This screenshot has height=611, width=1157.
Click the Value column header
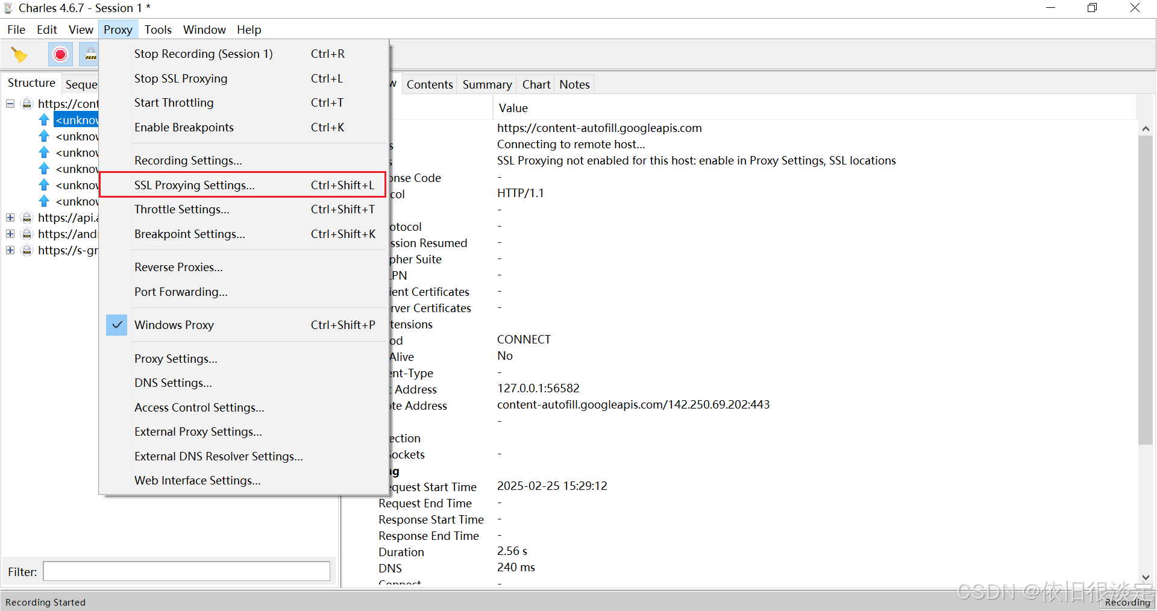click(815, 108)
